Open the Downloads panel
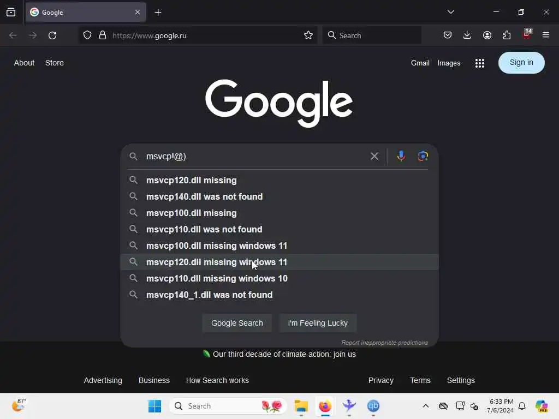The height and width of the screenshot is (419, 559). pyautogui.click(x=467, y=35)
